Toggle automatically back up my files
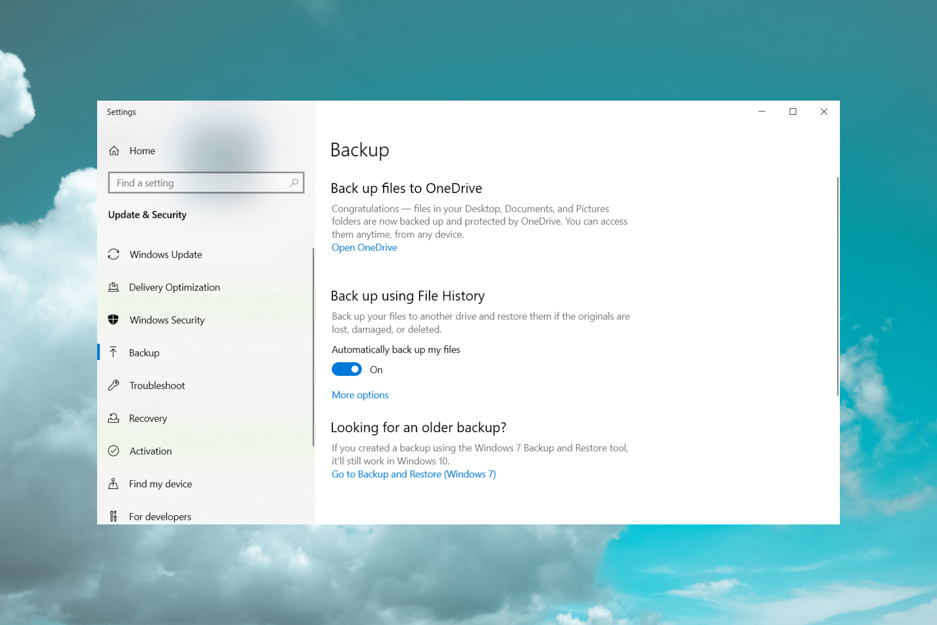 [x=346, y=369]
